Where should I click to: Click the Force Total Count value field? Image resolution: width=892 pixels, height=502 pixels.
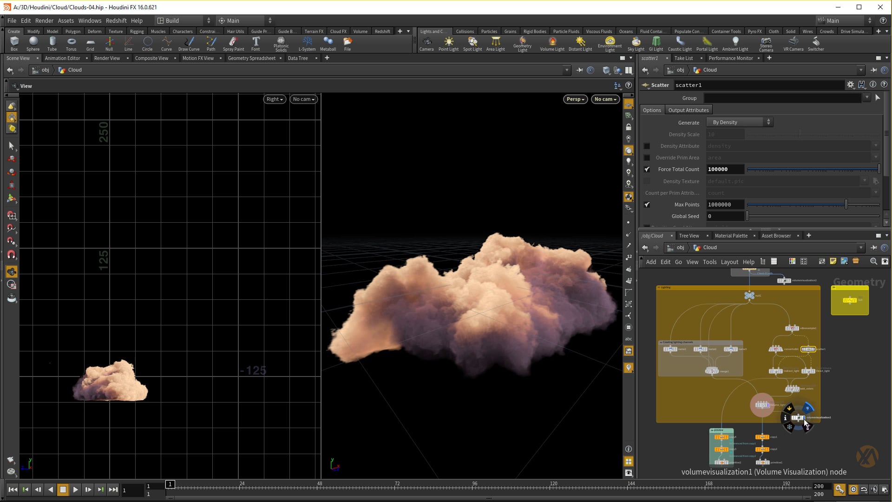(x=725, y=169)
